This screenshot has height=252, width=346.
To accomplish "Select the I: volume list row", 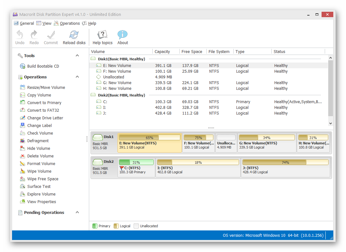I will pyautogui.click(x=209, y=108).
